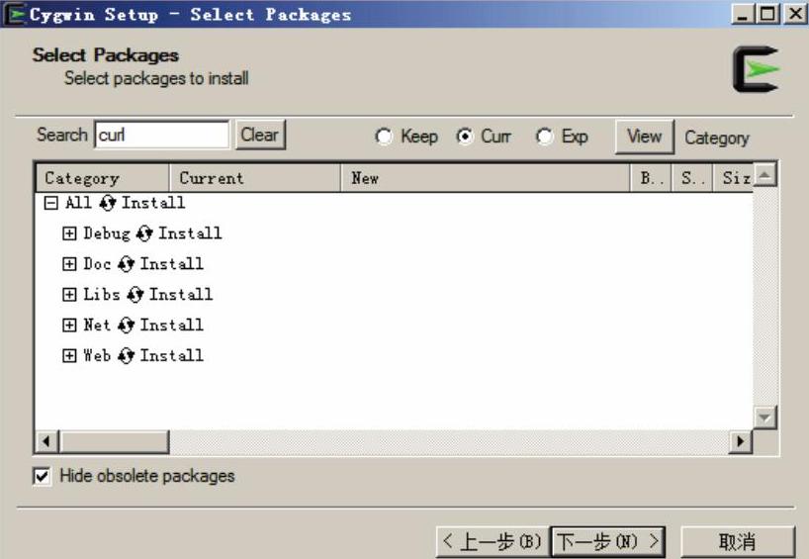Minimize the Cygwin Setup window

(743, 14)
